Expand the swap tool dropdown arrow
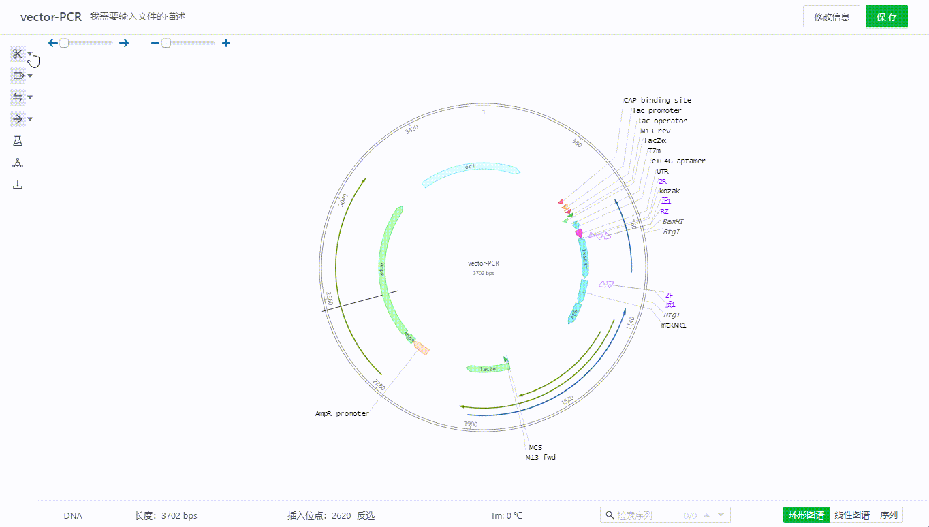 pyautogui.click(x=30, y=97)
